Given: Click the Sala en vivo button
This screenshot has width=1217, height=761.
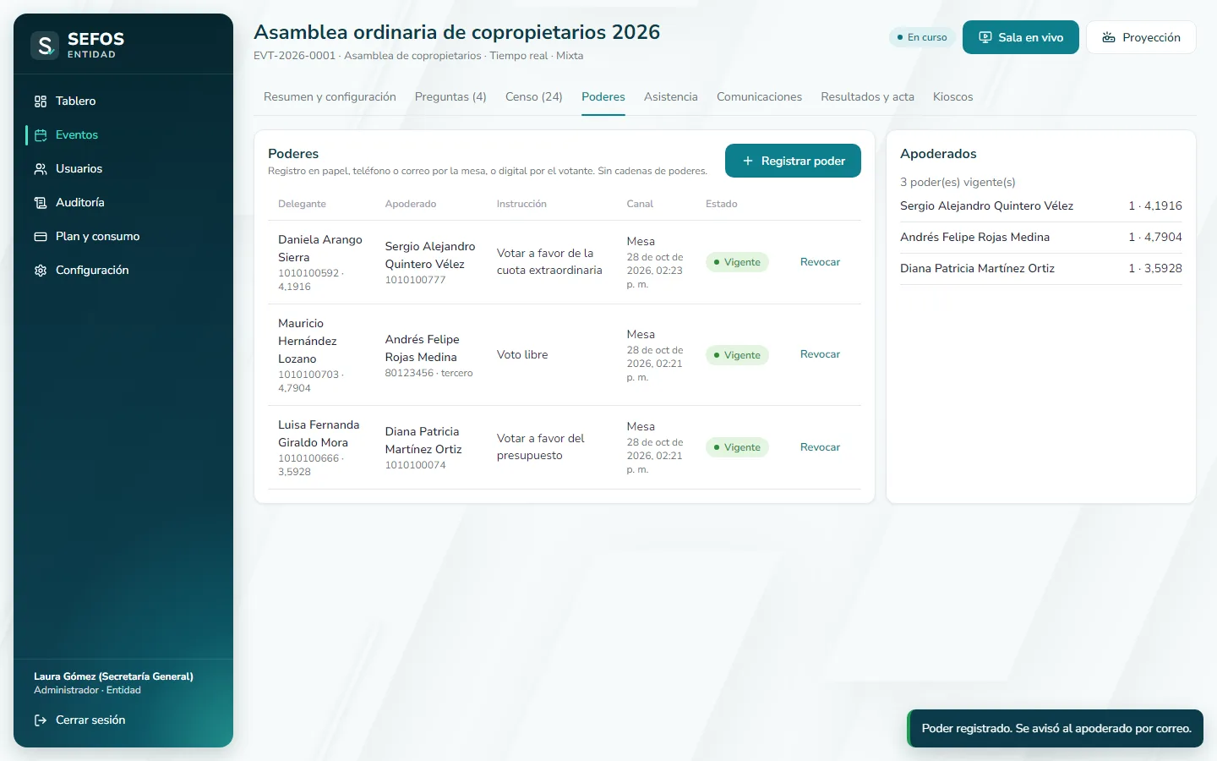Looking at the screenshot, I should 1021,37.
